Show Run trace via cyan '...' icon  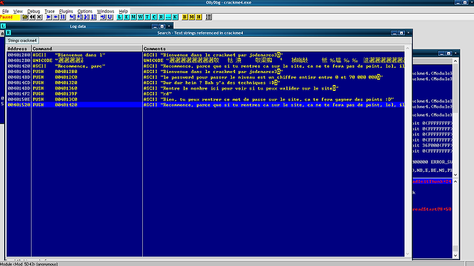point(168,17)
